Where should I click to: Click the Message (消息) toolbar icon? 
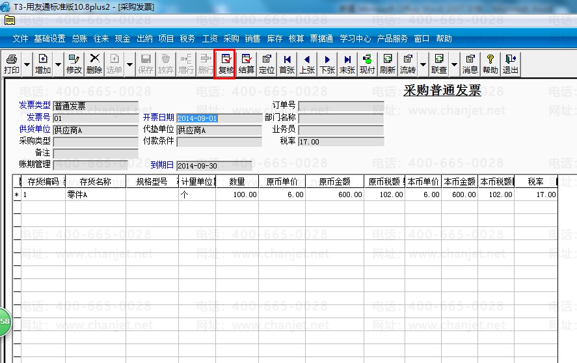tap(470, 64)
